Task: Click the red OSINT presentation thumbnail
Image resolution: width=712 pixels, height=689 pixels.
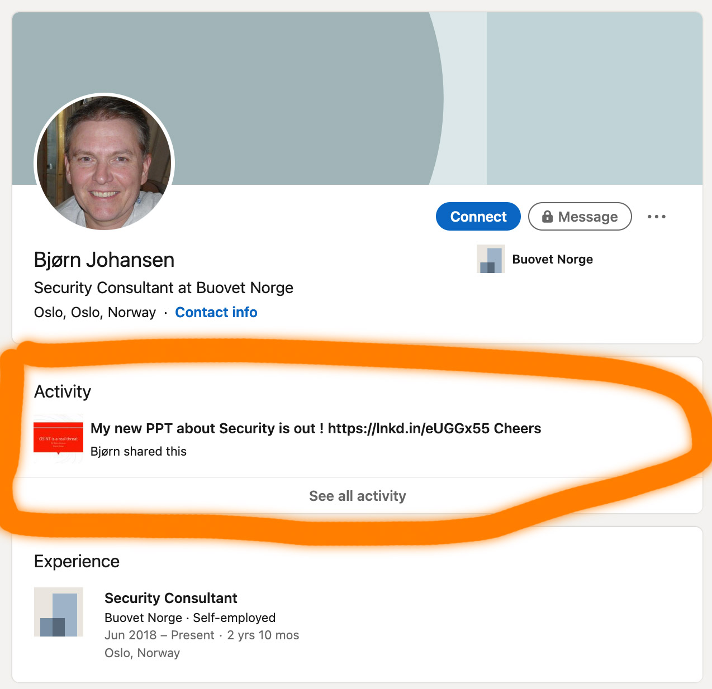Action: pyautogui.click(x=59, y=439)
